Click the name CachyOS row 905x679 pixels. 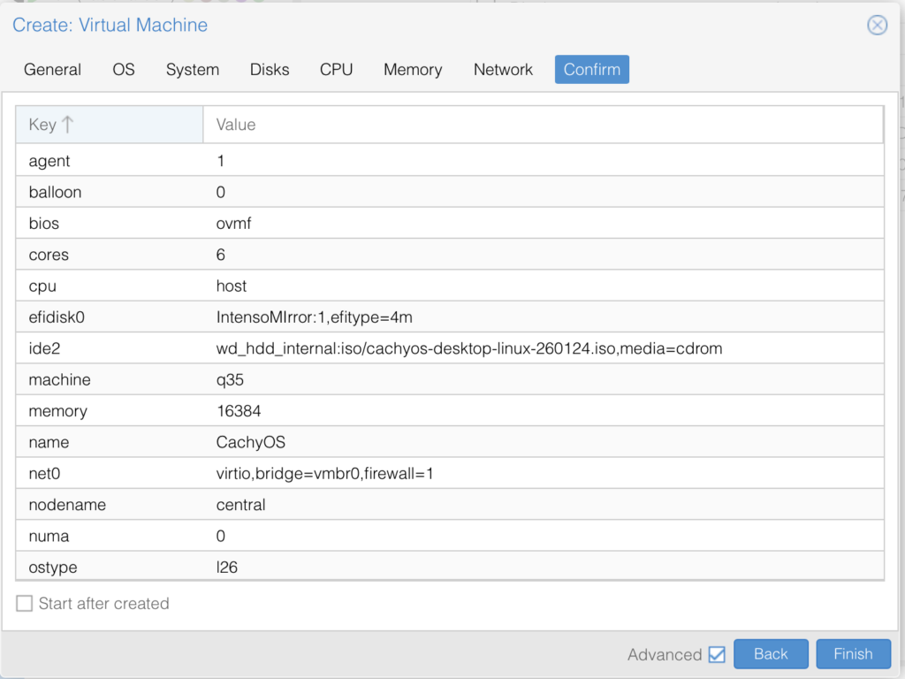[449, 442]
